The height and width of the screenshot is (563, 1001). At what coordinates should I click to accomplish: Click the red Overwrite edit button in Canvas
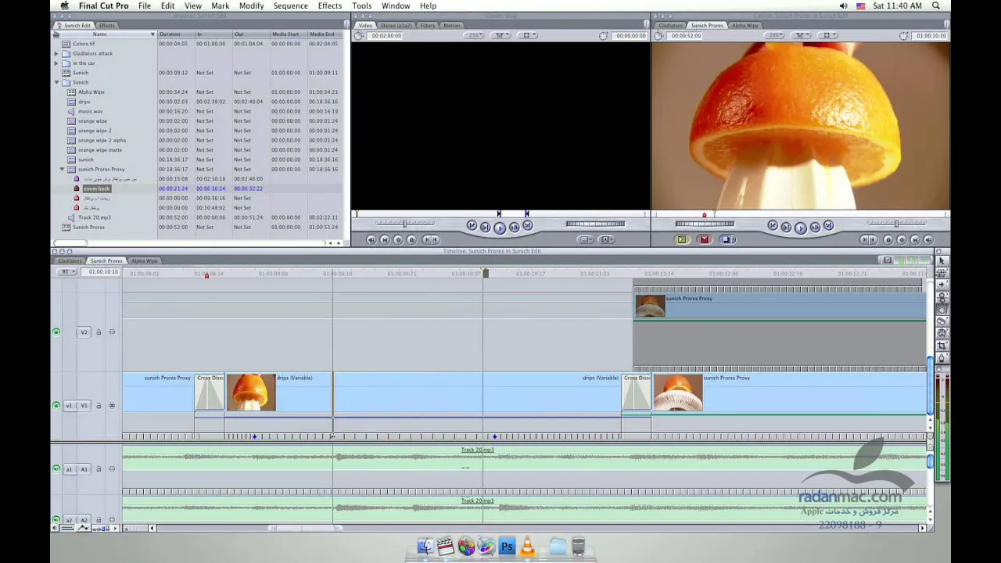[x=705, y=240]
